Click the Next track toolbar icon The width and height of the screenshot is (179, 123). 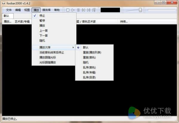[x=89, y=10]
